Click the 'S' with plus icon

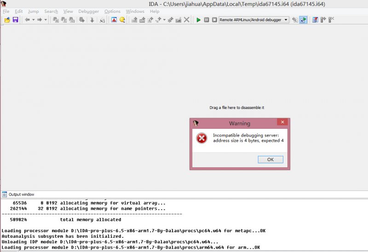(158, 20)
